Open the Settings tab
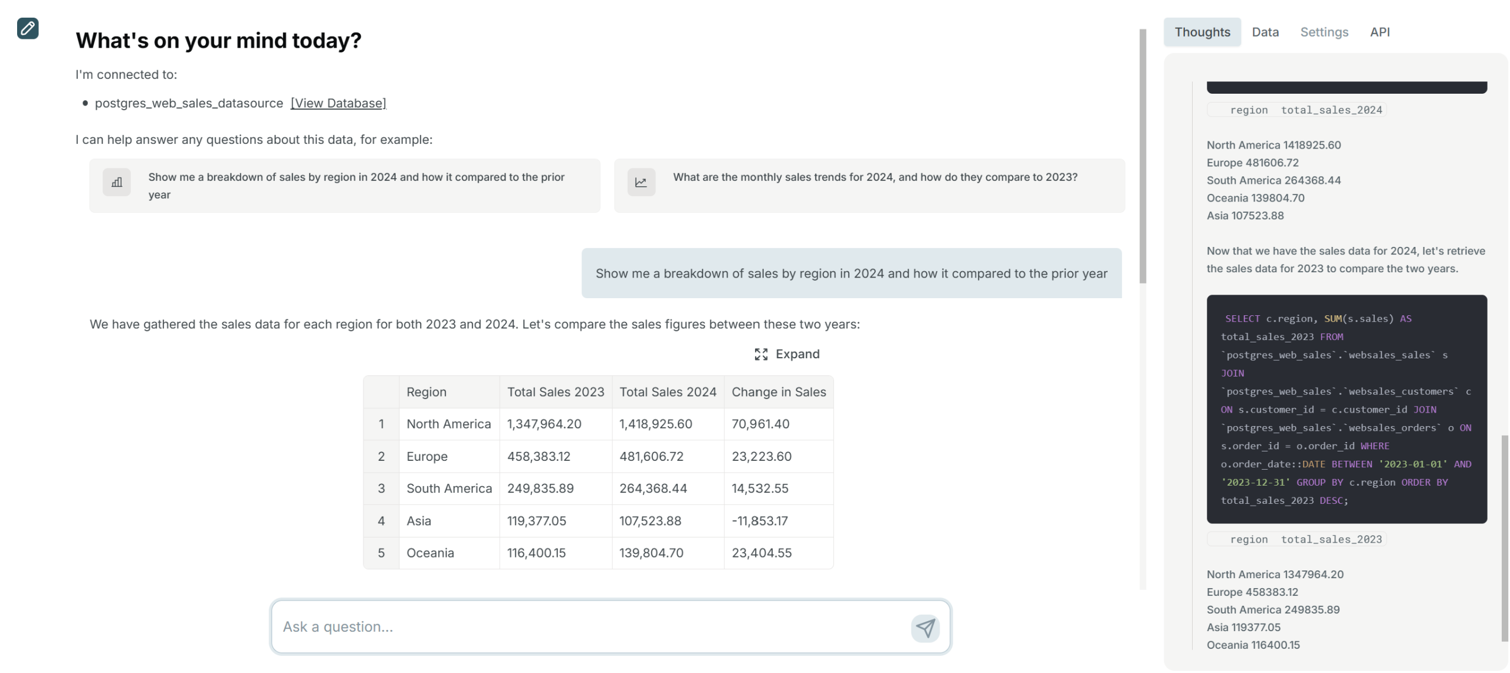The height and width of the screenshot is (673, 1510). [1324, 32]
